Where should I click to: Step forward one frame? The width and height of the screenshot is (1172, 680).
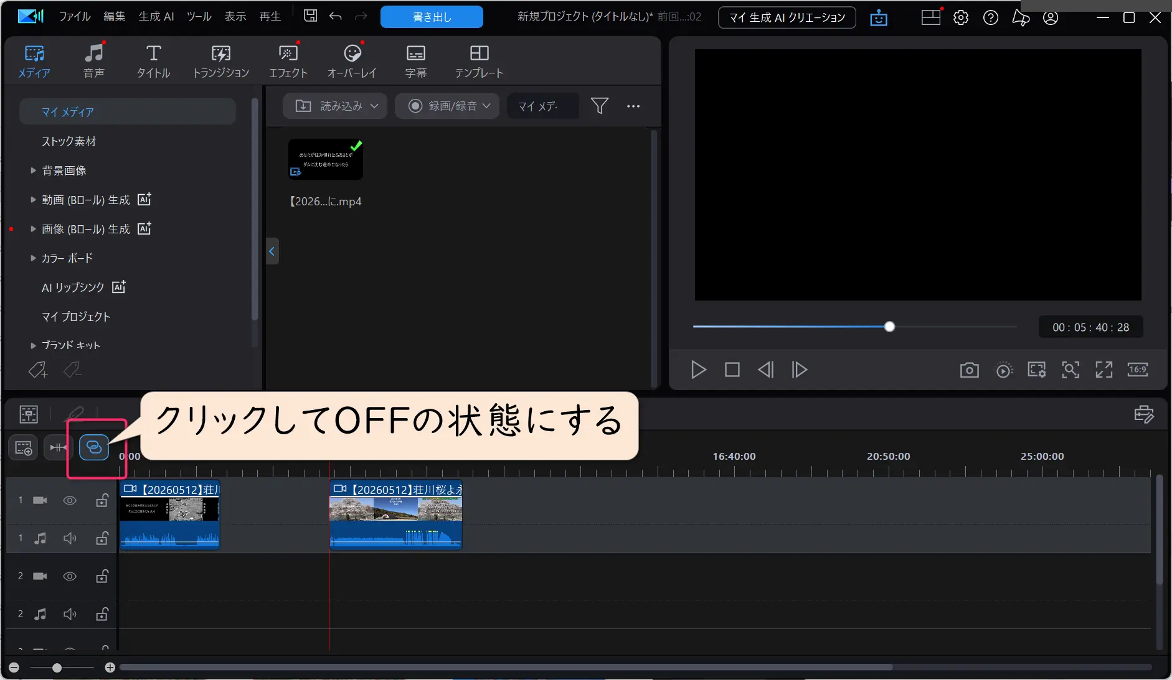[800, 370]
